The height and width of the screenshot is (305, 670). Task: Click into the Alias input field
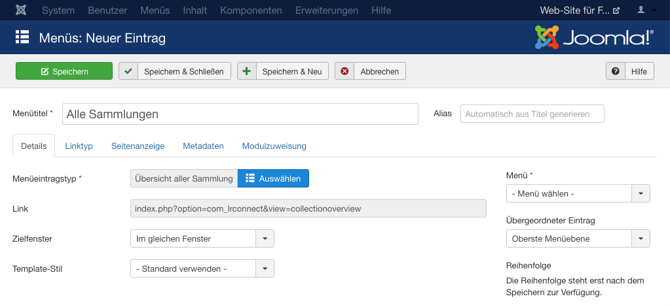click(x=532, y=114)
